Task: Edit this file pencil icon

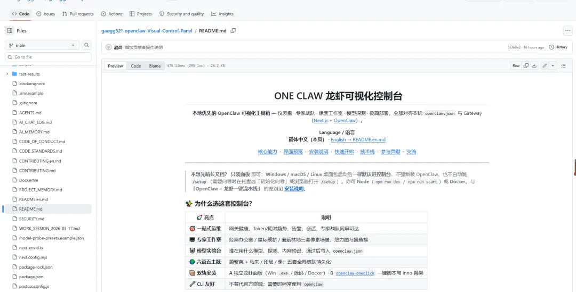Action: pyautogui.click(x=545, y=65)
